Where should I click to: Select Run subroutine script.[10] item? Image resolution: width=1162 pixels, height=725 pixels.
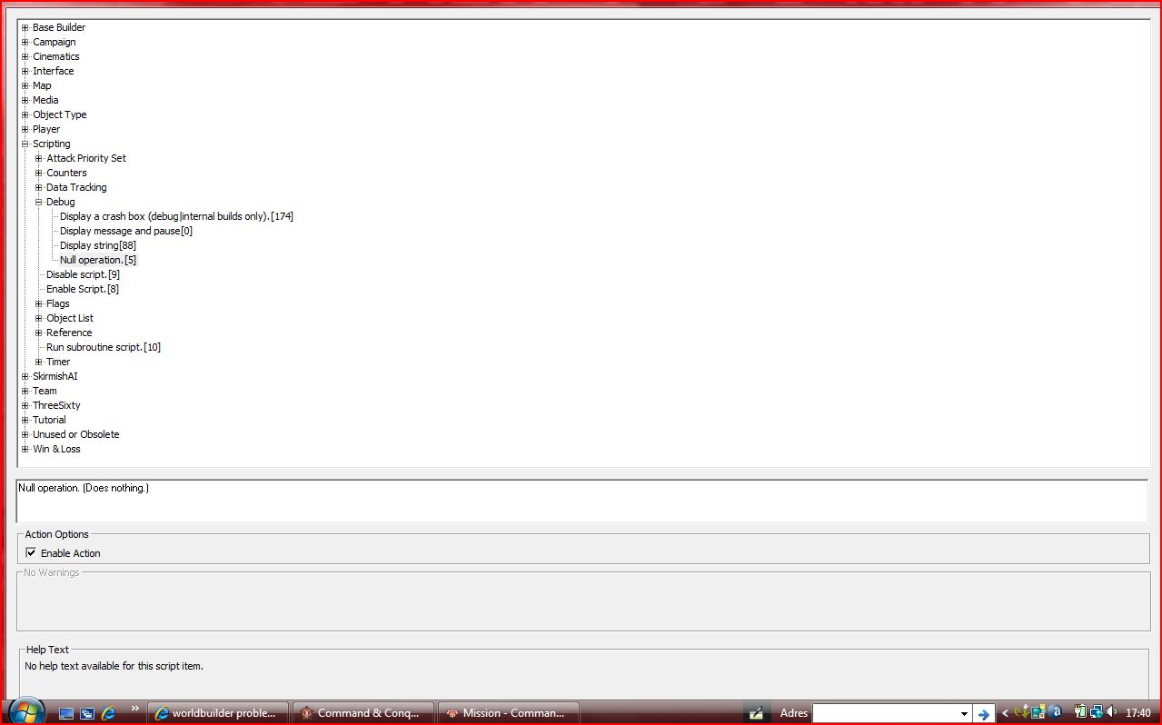pos(104,347)
